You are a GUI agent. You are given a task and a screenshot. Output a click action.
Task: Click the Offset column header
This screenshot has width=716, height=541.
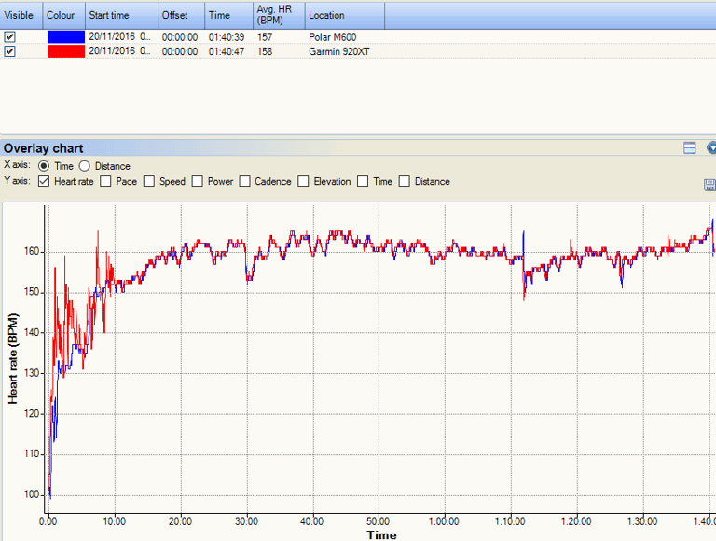181,15
